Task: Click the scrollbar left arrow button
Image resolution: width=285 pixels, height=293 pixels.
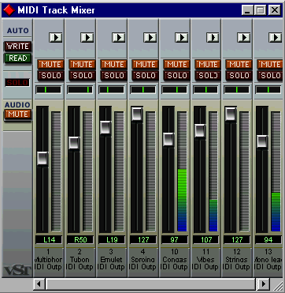Action: coord(39,284)
